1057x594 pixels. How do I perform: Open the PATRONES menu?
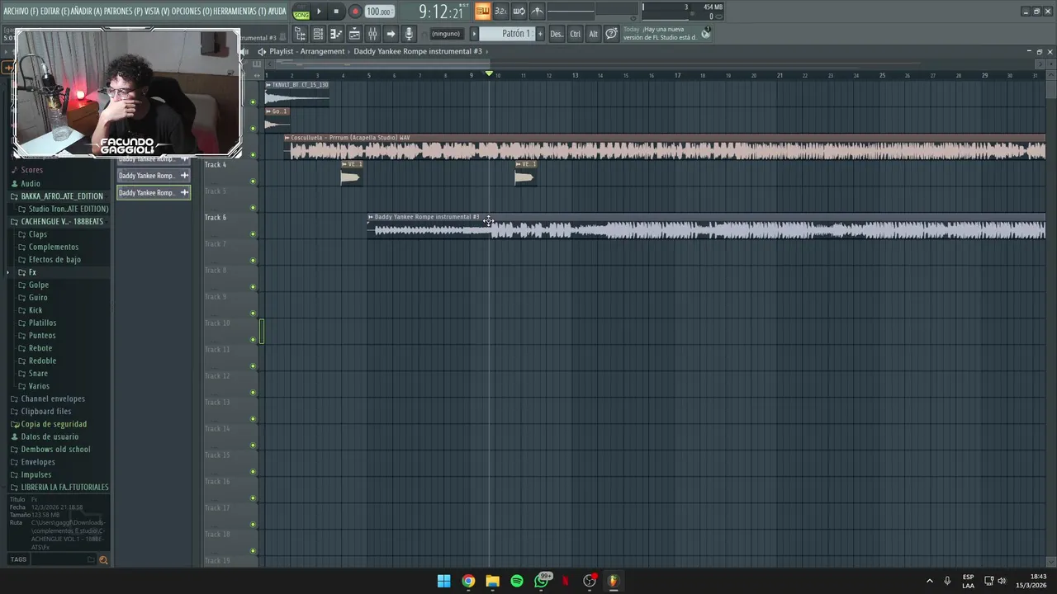pyautogui.click(x=124, y=12)
